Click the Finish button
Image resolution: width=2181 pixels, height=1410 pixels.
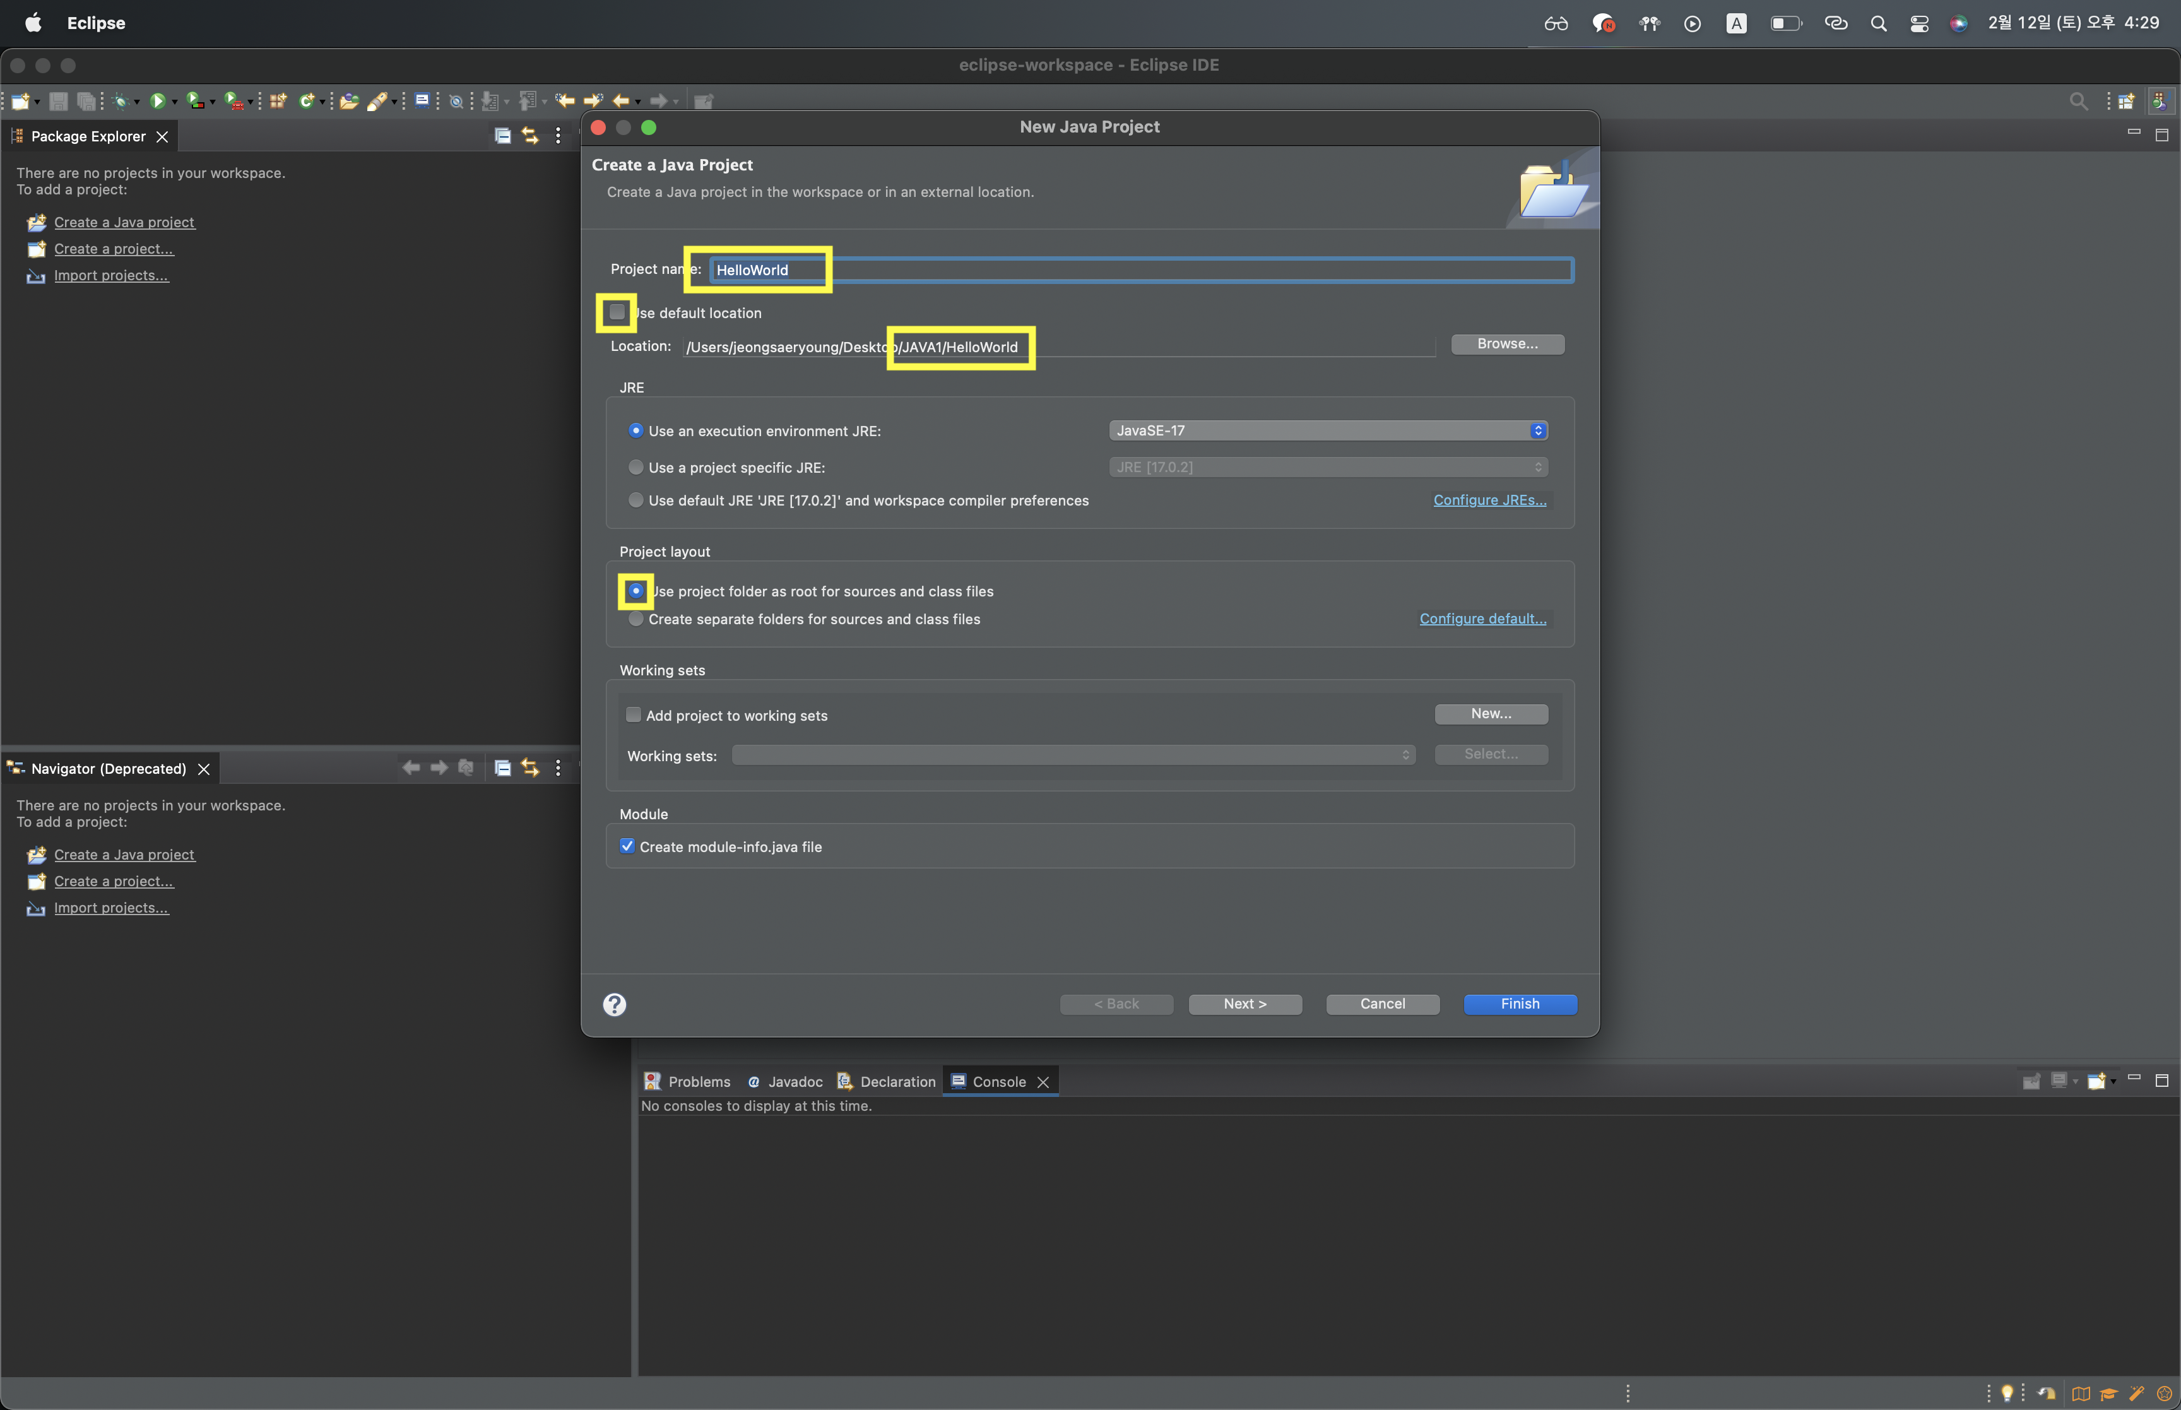[1519, 1004]
